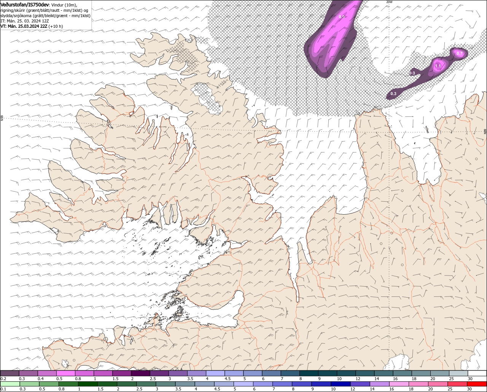Click the 'slydda/snjókoma' word in the header box
Viewport: 487px width, 392px height.
[x=15, y=16]
